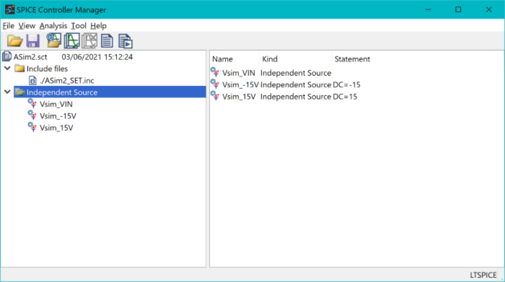Select the Include files tree label
The image size is (505, 282).
click(47, 68)
